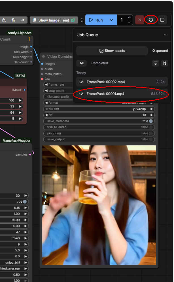Switch to the Completed tab

[x=99, y=63]
